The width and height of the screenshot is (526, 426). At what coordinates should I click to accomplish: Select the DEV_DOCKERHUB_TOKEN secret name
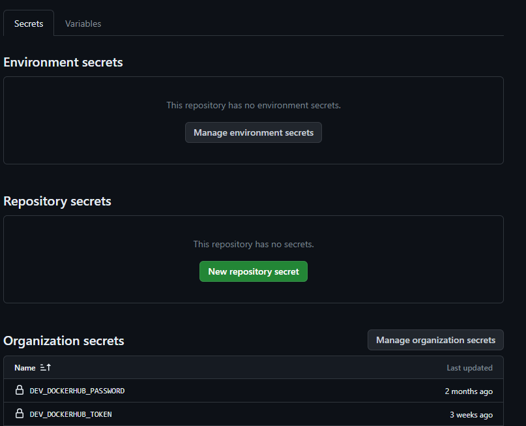70,414
